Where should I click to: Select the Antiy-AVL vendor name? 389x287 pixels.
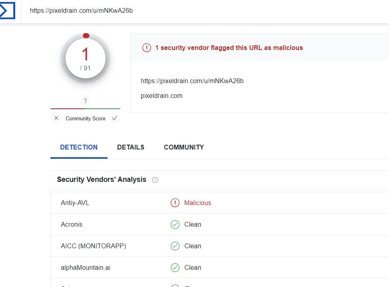click(75, 203)
